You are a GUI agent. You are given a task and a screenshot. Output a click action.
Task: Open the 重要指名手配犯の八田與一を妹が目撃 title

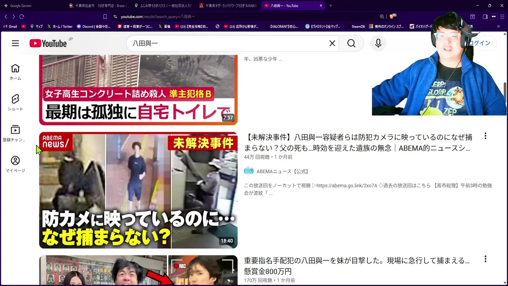(357, 266)
